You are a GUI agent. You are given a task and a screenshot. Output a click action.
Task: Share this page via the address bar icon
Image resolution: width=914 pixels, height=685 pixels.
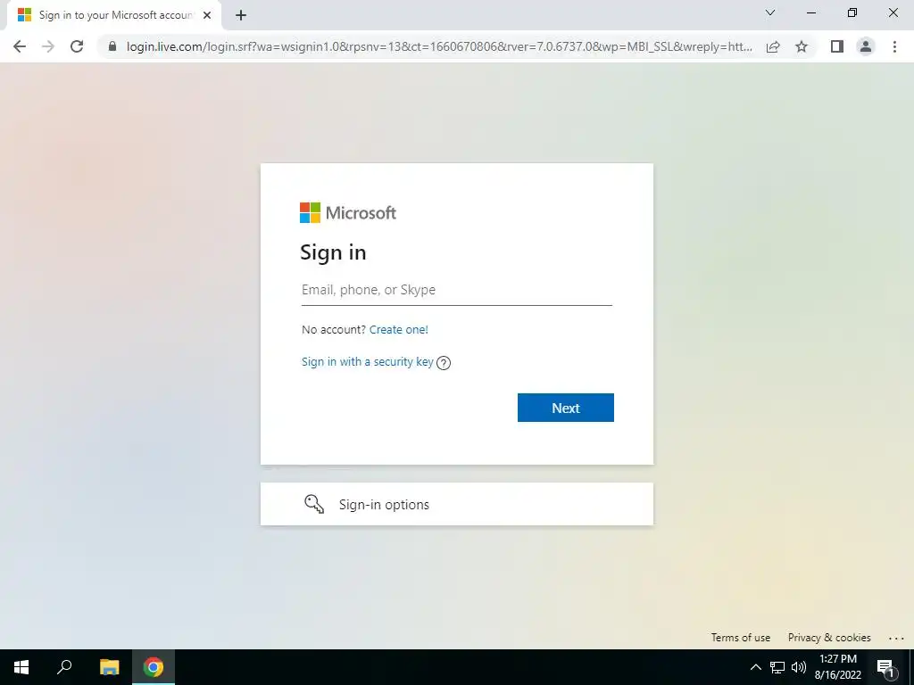point(773,46)
